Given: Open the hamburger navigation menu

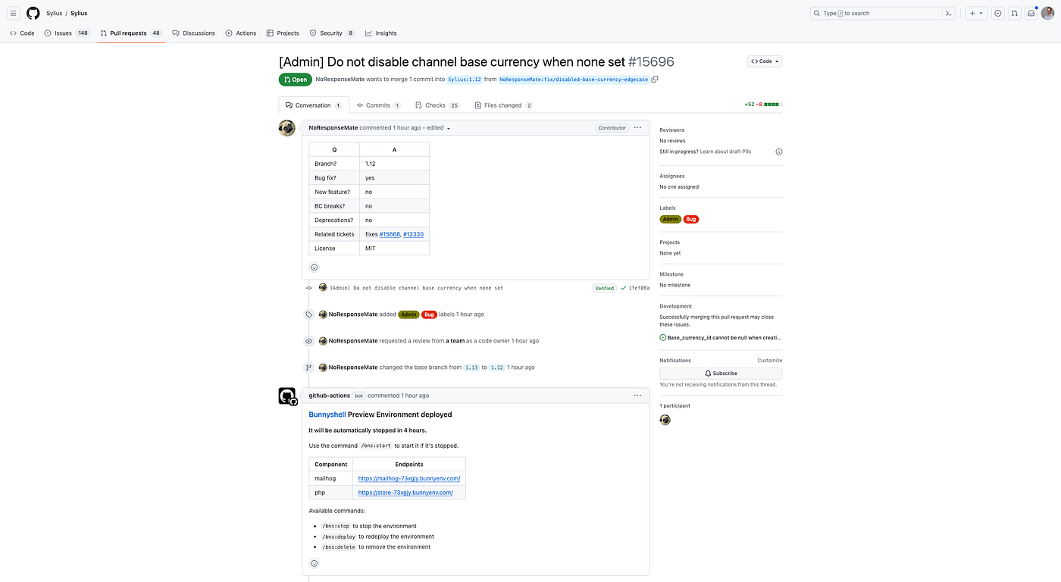Looking at the screenshot, I should tap(13, 13).
